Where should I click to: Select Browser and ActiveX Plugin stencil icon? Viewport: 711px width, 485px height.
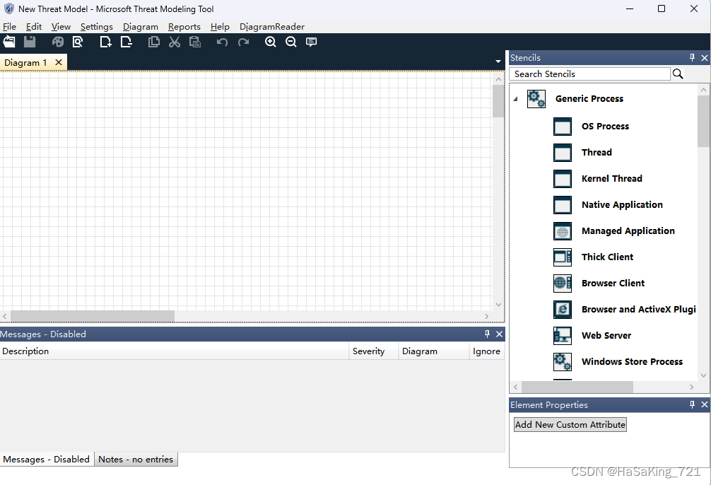pos(563,310)
